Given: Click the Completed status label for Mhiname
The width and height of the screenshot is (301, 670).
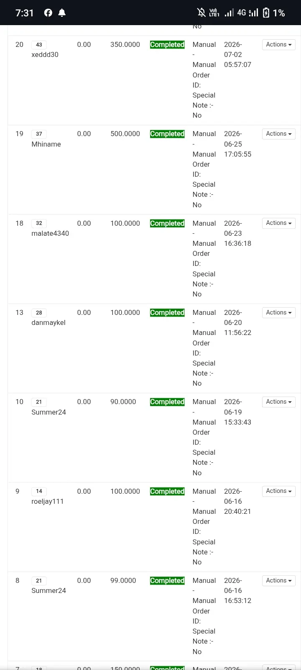Looking at the screenshot, I should [167, 134].
